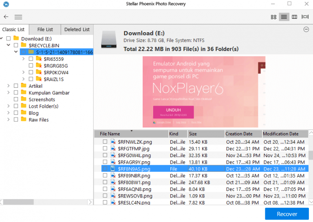Switch to column view icon

click(294, 17)
